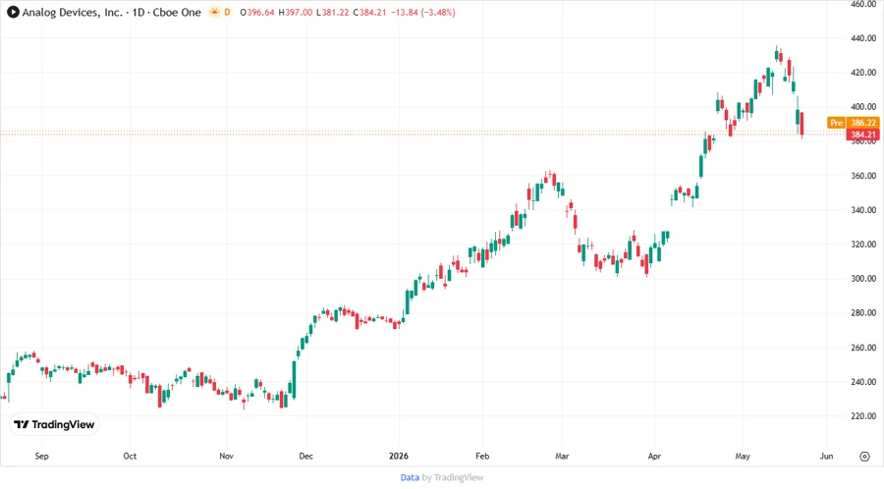Click the Analog Devices, Inc. symbol title
Viewport: 884px width, 489px height.
point(72,13)
